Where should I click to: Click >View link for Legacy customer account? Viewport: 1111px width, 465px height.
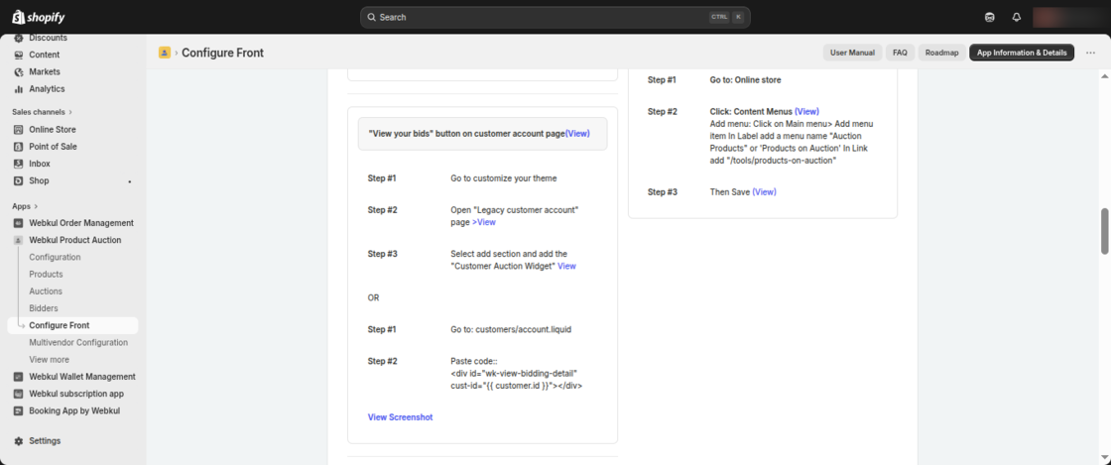click(x=484, y=222)
